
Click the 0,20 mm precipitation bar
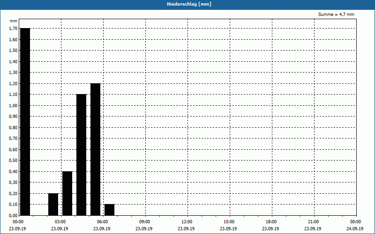tap(53, 205)
